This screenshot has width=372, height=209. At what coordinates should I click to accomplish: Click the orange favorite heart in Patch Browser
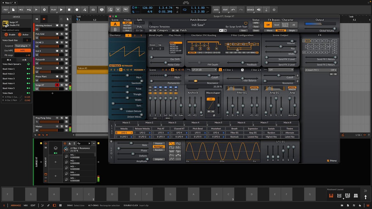(x=246, y=24)
